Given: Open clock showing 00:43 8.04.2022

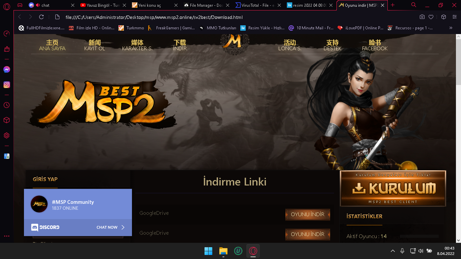Looking at the screenshot, I should [445, 251].
